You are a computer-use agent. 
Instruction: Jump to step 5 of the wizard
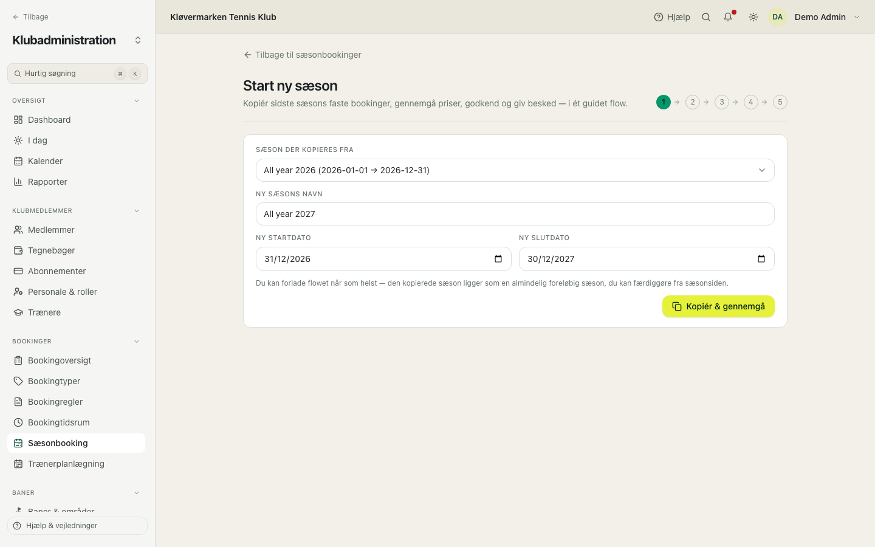(780, 102)
